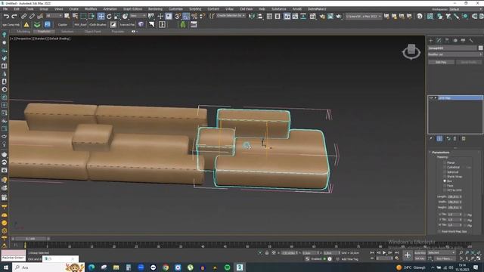This screenshot has height=272, width=484.
Task: Select the Planar mapping radio button
Action: [445, 162]
